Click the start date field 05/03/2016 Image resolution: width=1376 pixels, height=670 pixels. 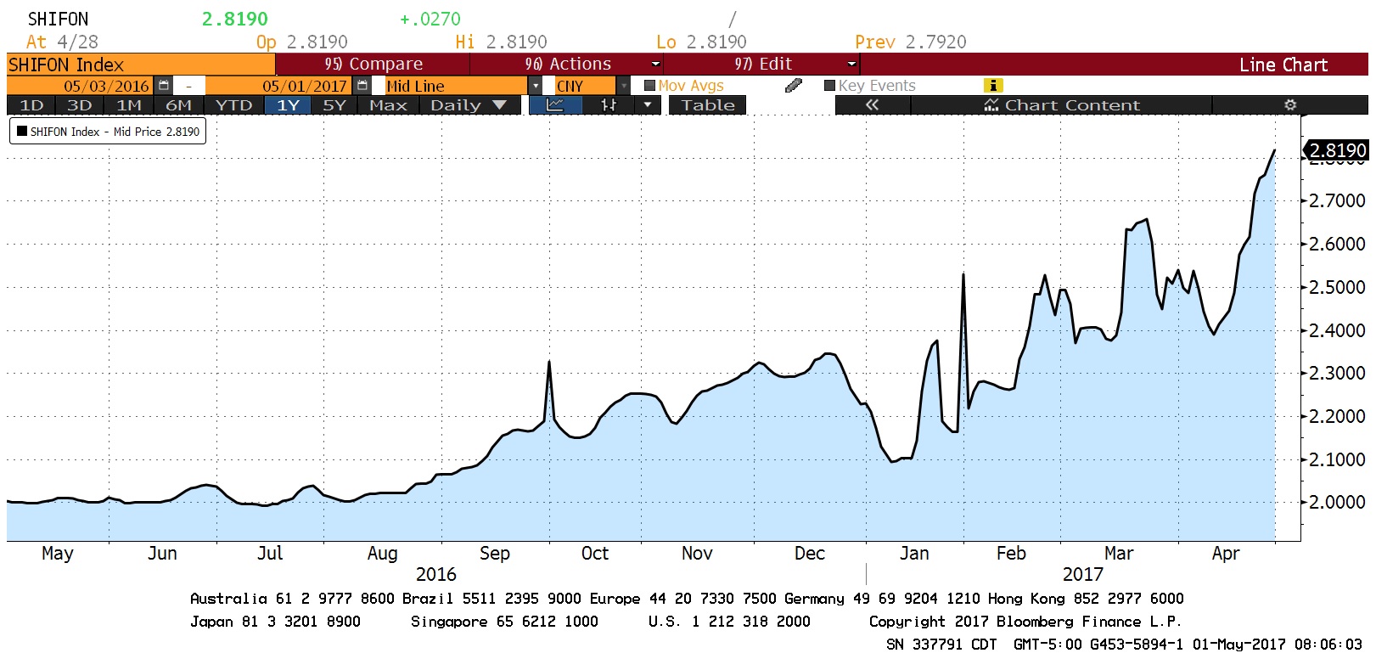click(106, 86)
